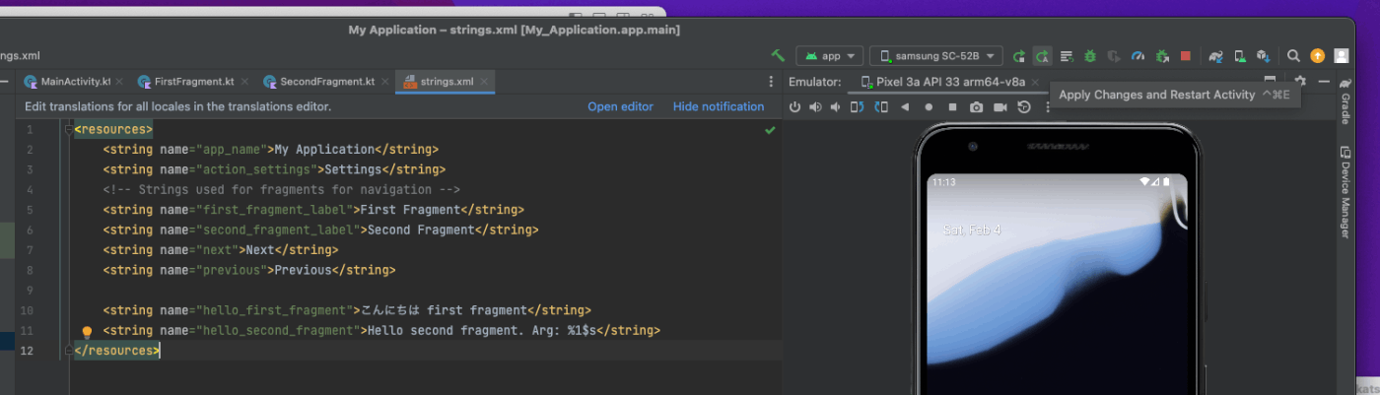Screen dimensions: 1380x395
Task: Open the editor tabs three-dot menu
Action: pyautogui.click(x=771, y=82)
